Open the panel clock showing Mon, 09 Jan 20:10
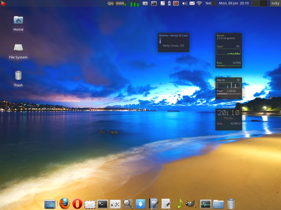This screenshot has width=281, height=210. 234,3
